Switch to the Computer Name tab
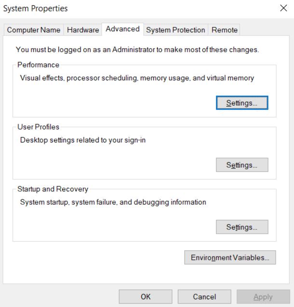294x307 pixels. 33,30
